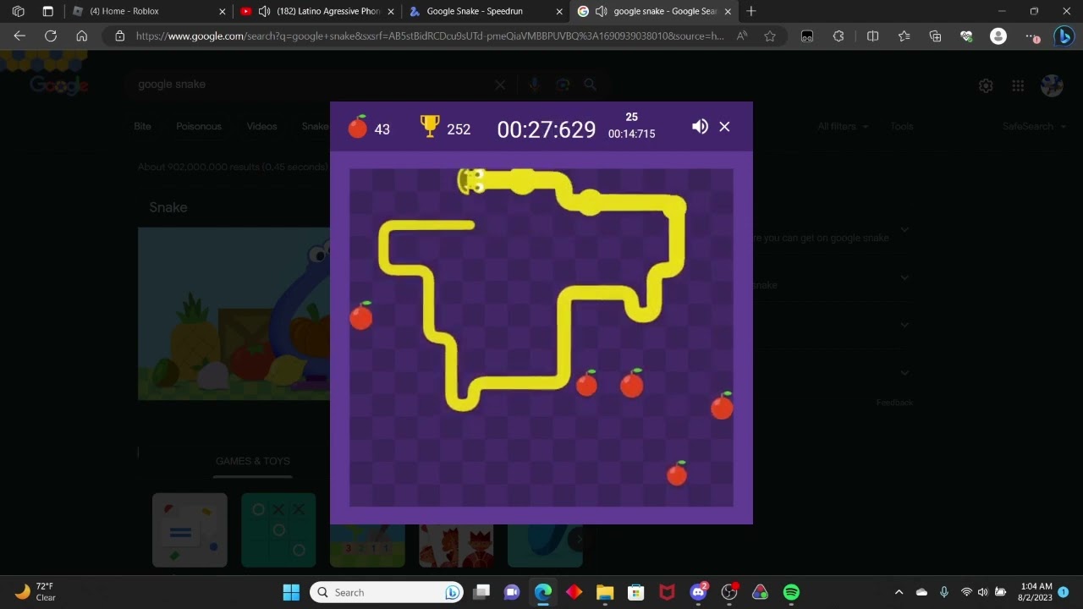The width and height of the screenshot is (1083, 609).
Task: Close the Snake game overlay
Action: click(x=724, y=127)
